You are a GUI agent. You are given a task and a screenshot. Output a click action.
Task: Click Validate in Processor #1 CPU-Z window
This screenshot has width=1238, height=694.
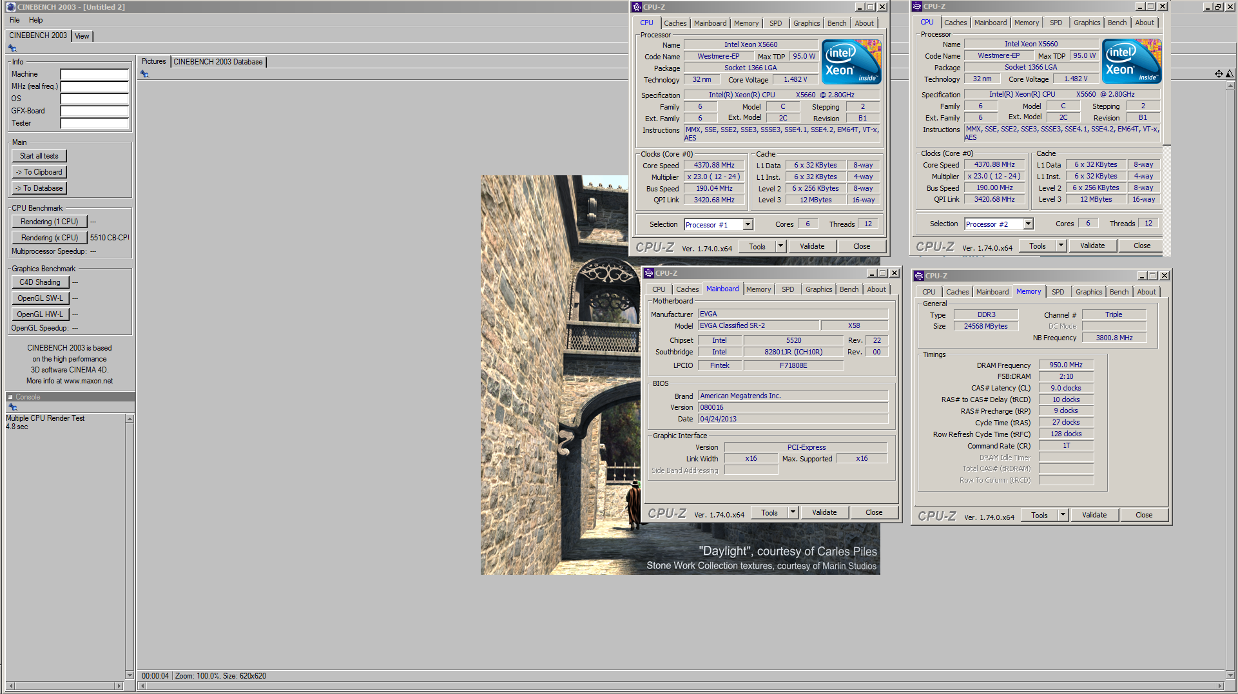(812, 246)
